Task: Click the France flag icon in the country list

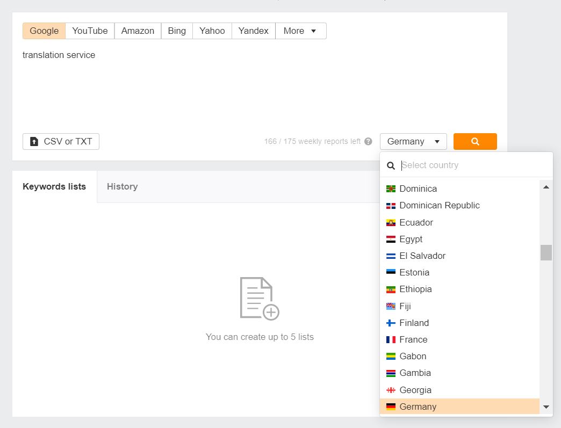Action: (x=390, y=339)
